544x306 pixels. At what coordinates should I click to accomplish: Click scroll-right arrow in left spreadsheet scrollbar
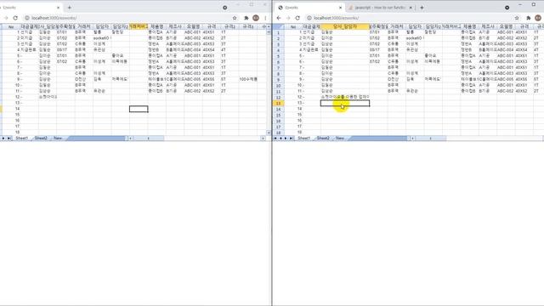pos(263,138)
